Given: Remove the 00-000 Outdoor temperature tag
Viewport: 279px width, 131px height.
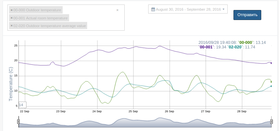Looking at the screenshot, I should point(12,10).
